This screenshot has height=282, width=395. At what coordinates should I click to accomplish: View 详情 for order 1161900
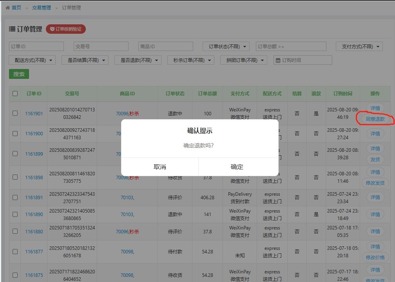coord(375,134)
